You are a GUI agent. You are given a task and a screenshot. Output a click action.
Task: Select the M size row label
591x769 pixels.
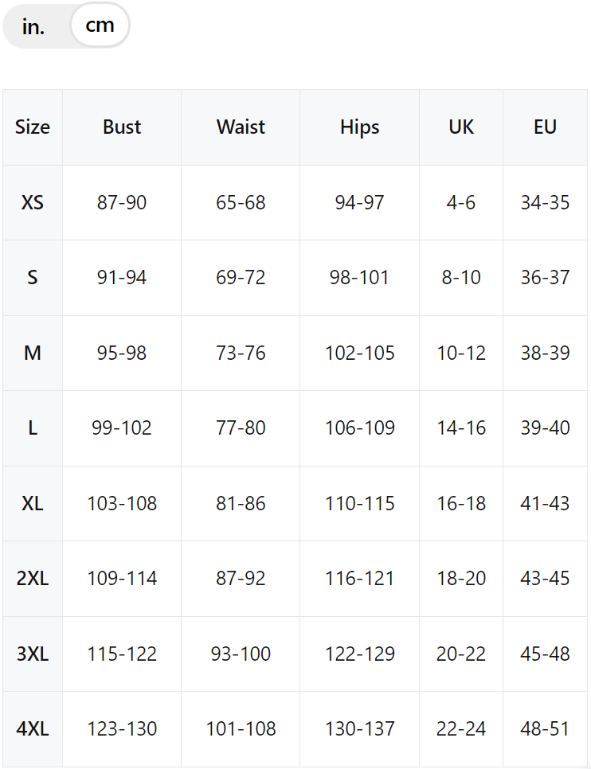tap(33, 353)
